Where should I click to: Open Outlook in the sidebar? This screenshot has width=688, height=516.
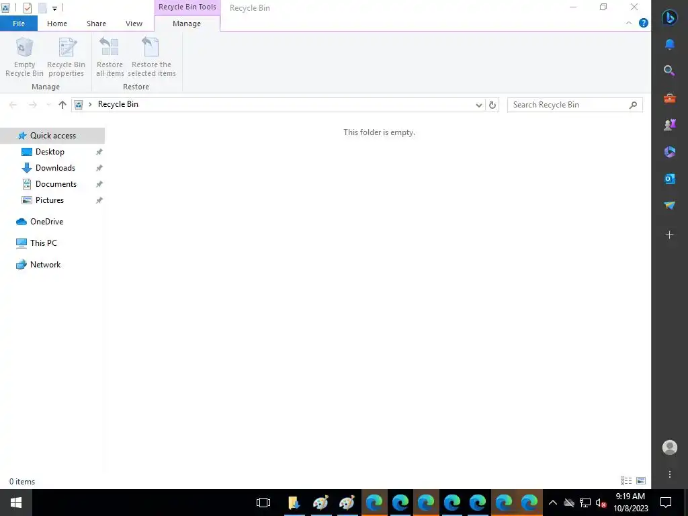(x=670, y=179)
